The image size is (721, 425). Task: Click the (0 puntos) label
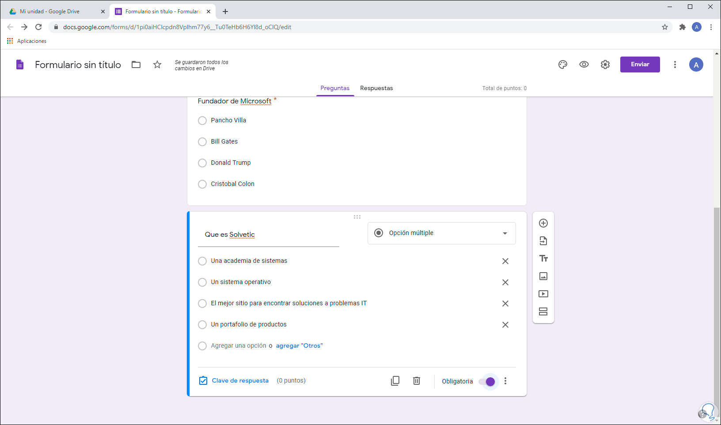(291, 380)
